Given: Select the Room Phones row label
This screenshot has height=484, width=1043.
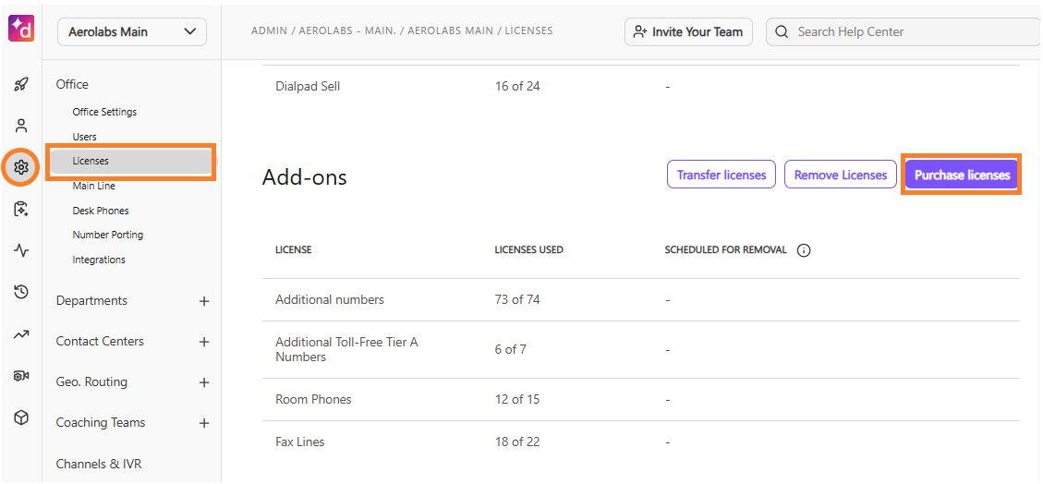Looking at the screenshot, I should pyautogui.click(x=313, y=400).
